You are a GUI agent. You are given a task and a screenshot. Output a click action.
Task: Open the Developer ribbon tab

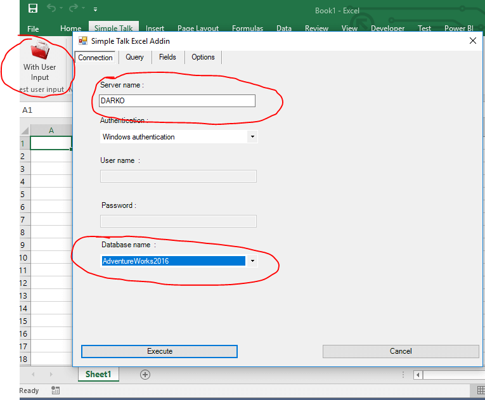[387, 29]
